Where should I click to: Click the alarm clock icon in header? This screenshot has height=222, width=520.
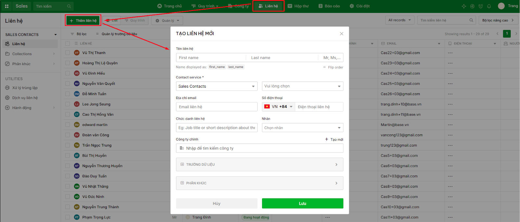pos(481,6)
